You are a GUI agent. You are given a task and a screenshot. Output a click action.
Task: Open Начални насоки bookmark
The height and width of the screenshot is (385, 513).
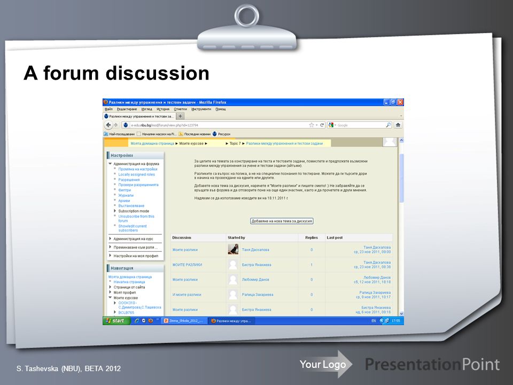pyautogui.click(x=157, y=134)
